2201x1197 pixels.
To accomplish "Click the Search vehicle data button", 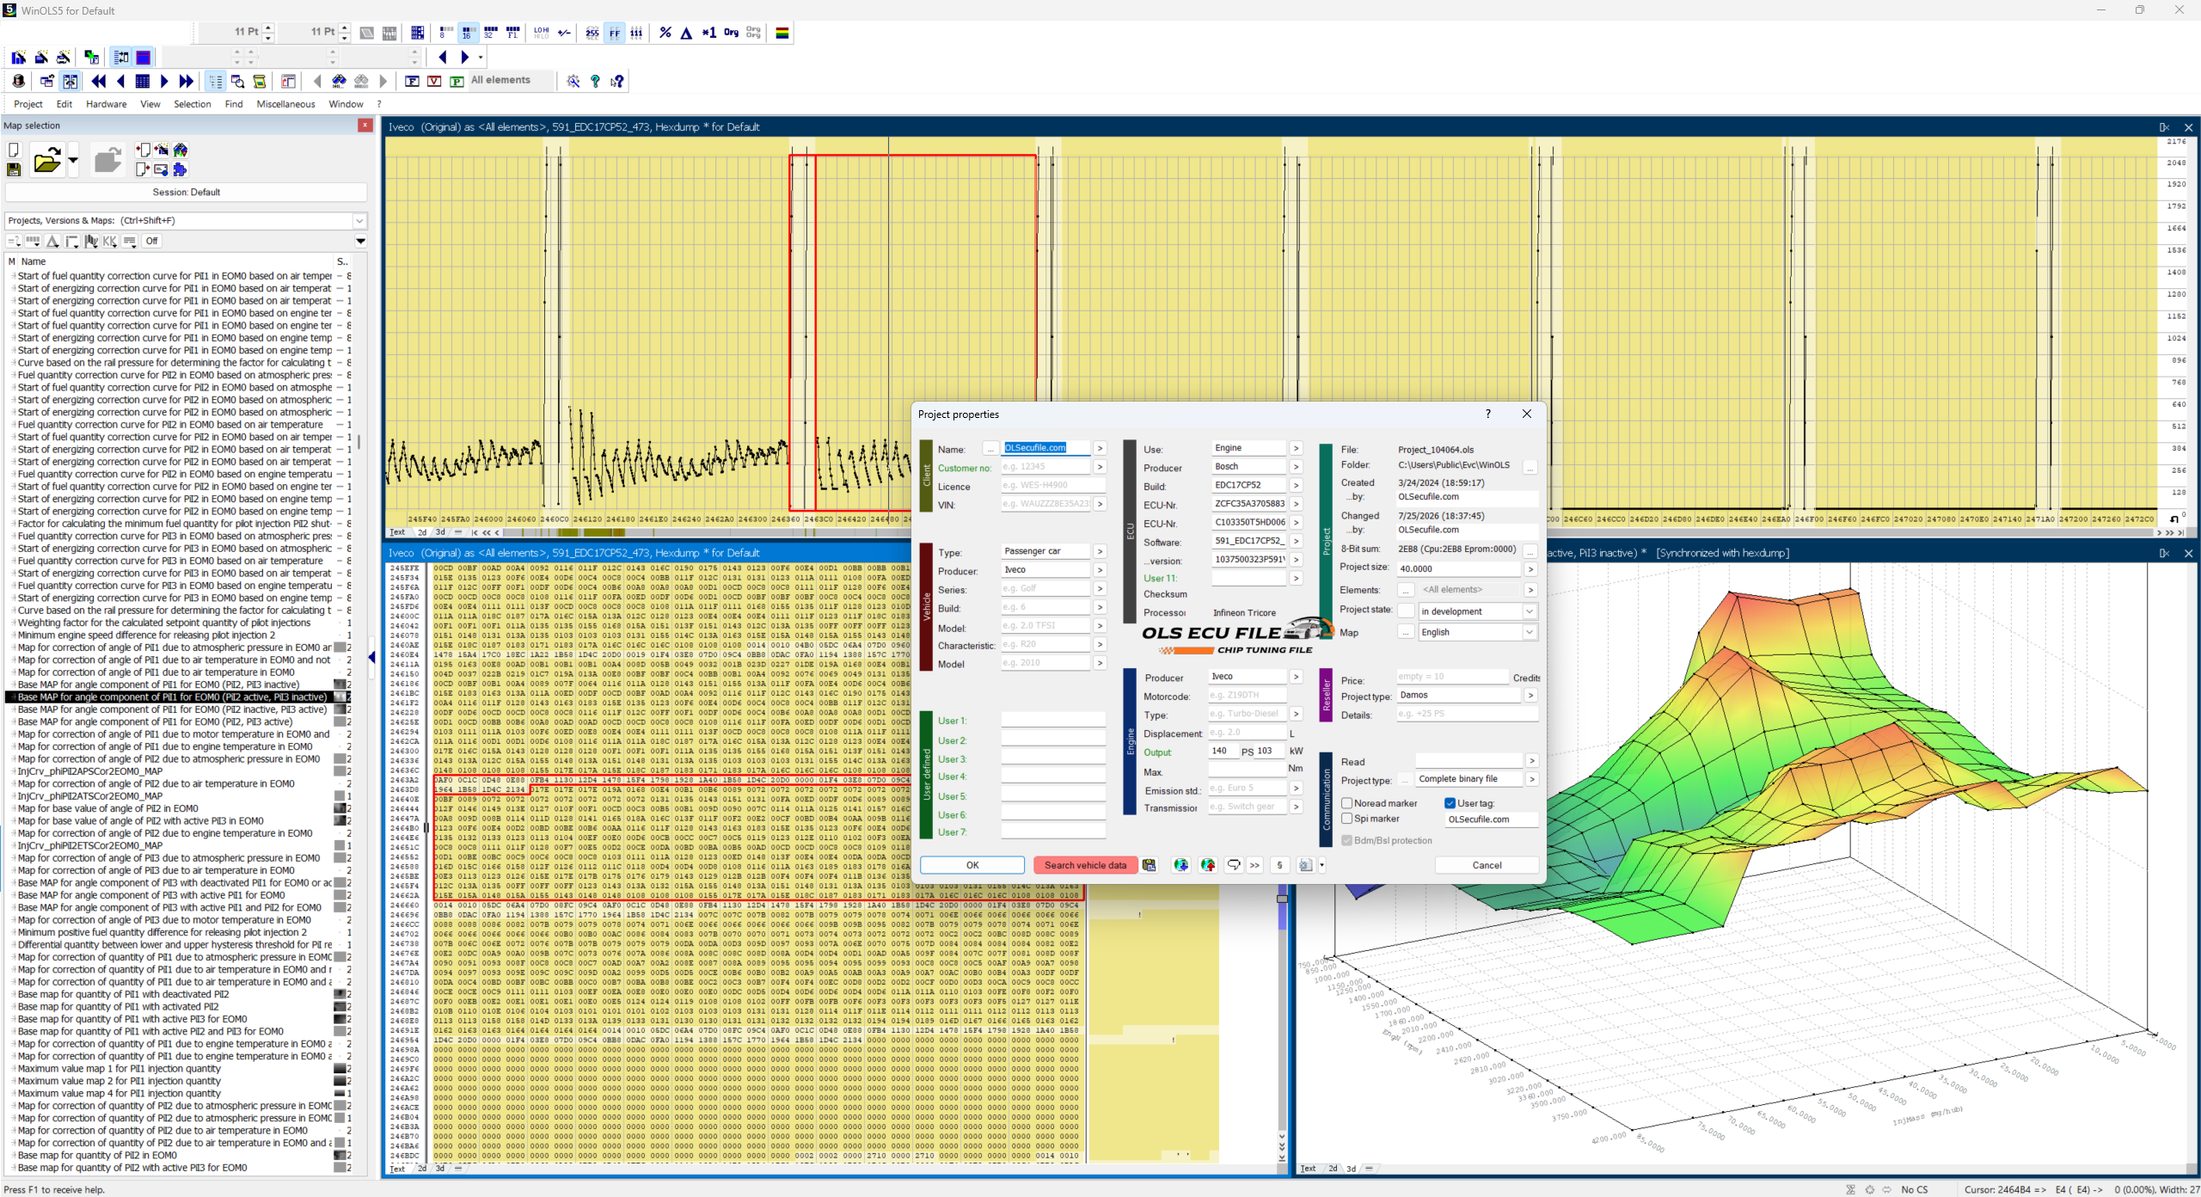I will (1086, 865).
